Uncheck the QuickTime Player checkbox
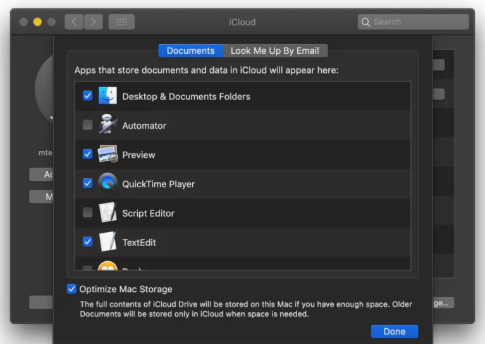The image size is (485, 344). pyautogui.click(x=87, y=183)
